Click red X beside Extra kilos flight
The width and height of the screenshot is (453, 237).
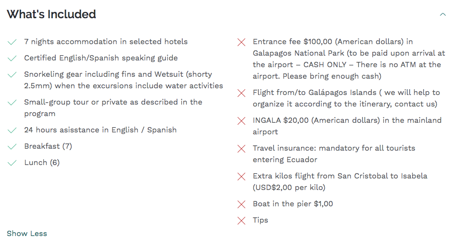pyautogui.click(x=241, y=177)
